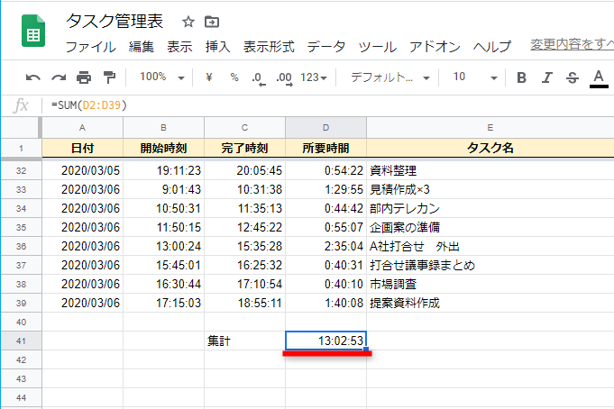Select column A header
This screenshot has width=614, height=409.
click(82, 128)
